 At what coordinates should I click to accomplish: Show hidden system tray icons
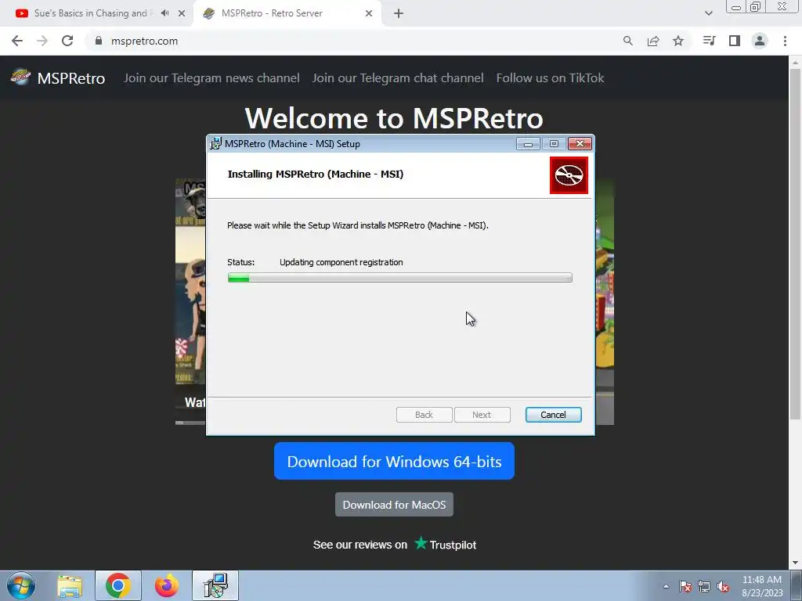(666, 586)
